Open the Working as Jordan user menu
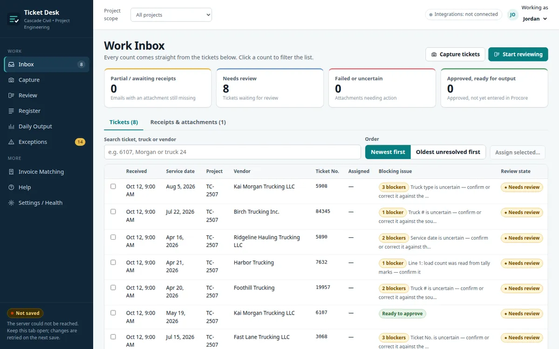559x349 pixels. pos(535,19)
